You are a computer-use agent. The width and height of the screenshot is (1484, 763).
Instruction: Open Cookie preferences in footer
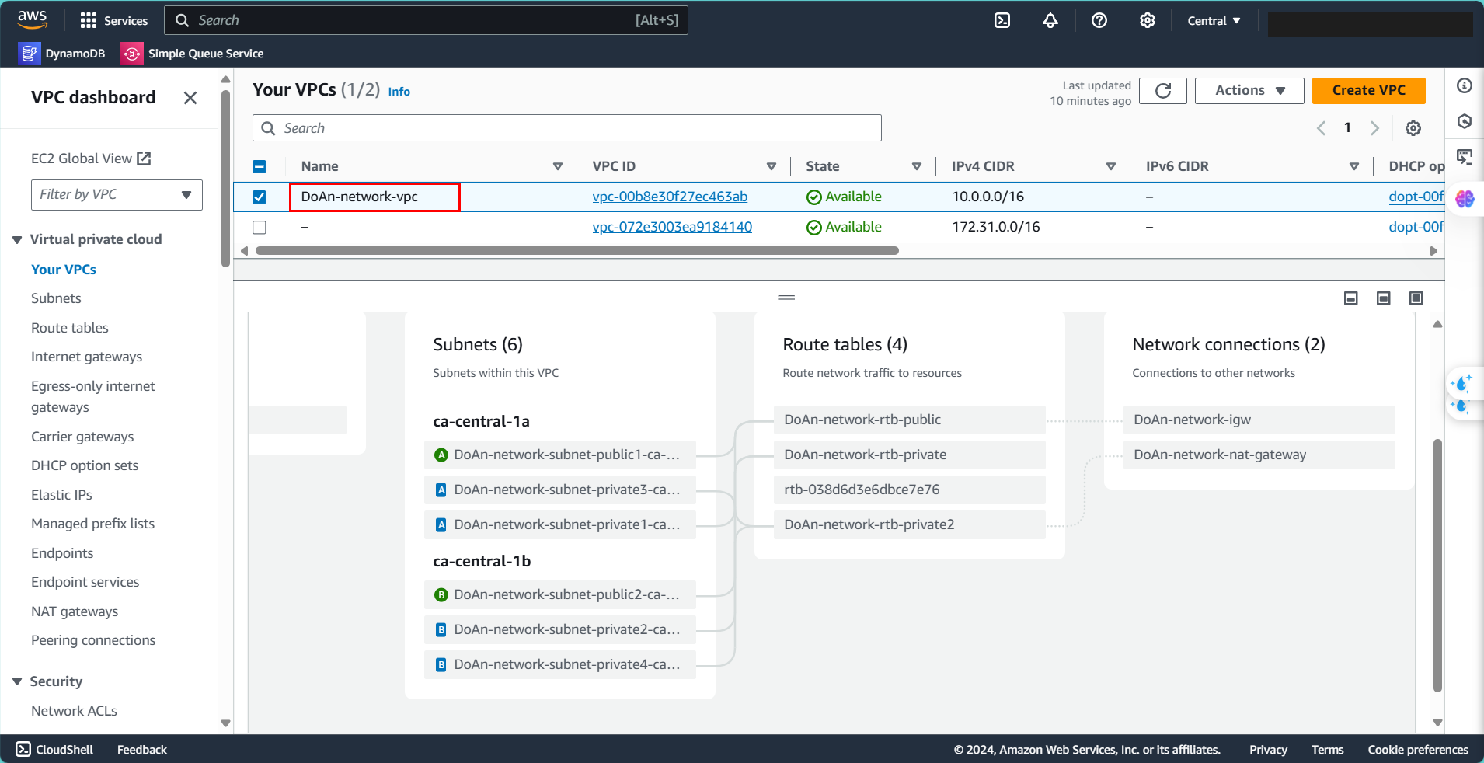[x=1418, y=750]
